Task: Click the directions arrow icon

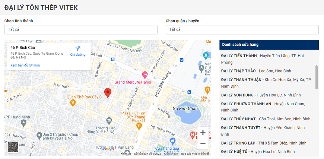Action: 78,49
